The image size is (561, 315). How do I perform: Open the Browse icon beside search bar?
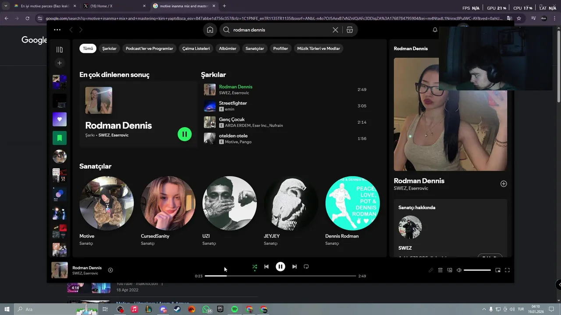[349, 30]
